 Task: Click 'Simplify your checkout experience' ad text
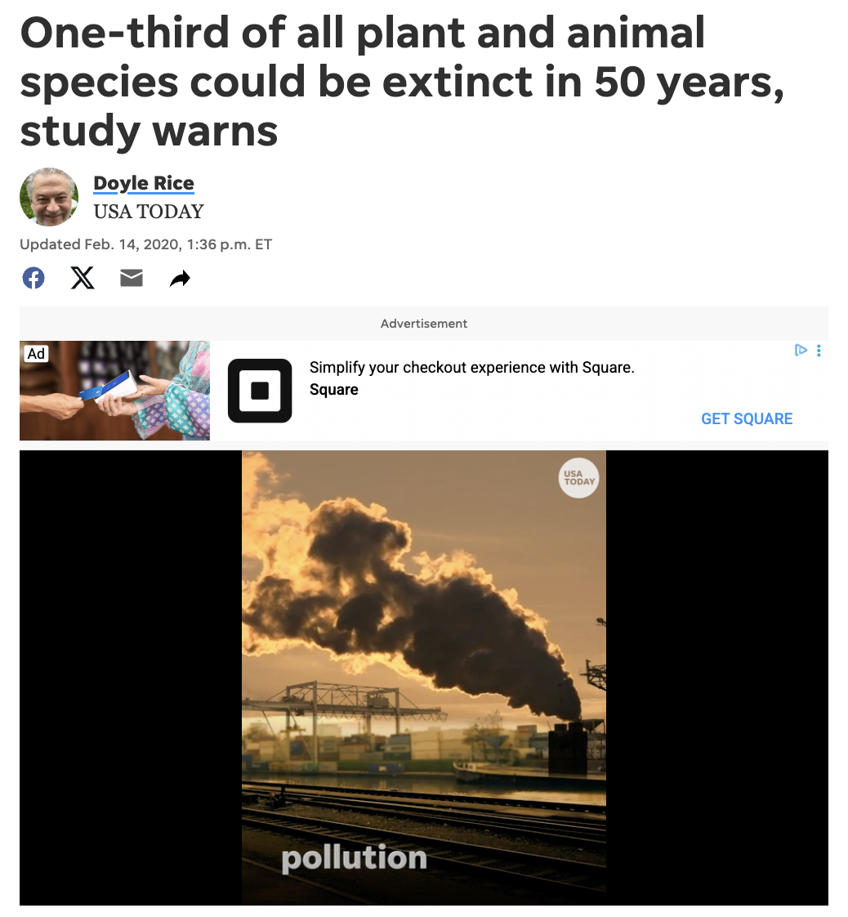pos(471,367)
